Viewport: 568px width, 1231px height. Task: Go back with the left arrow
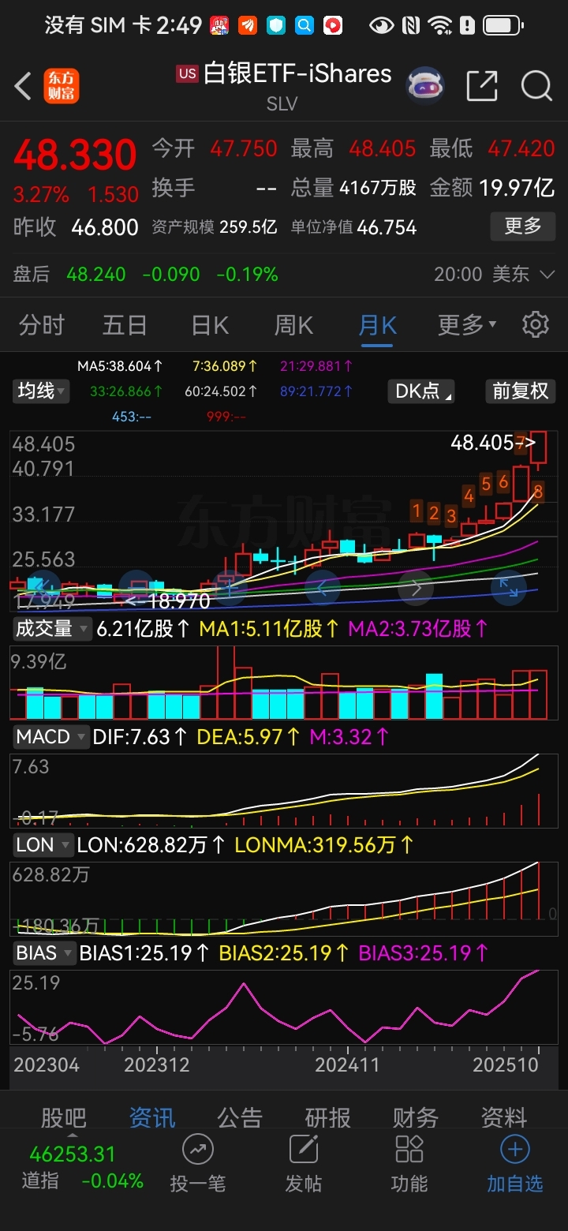point(24,85)
